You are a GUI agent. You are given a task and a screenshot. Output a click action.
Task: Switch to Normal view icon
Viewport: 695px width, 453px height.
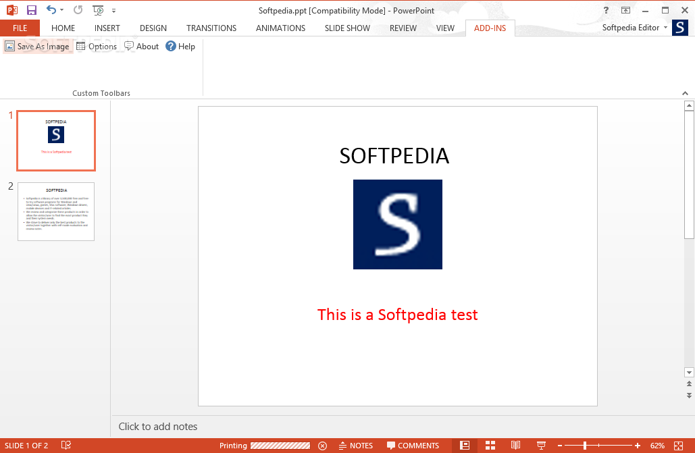point(465,446)
